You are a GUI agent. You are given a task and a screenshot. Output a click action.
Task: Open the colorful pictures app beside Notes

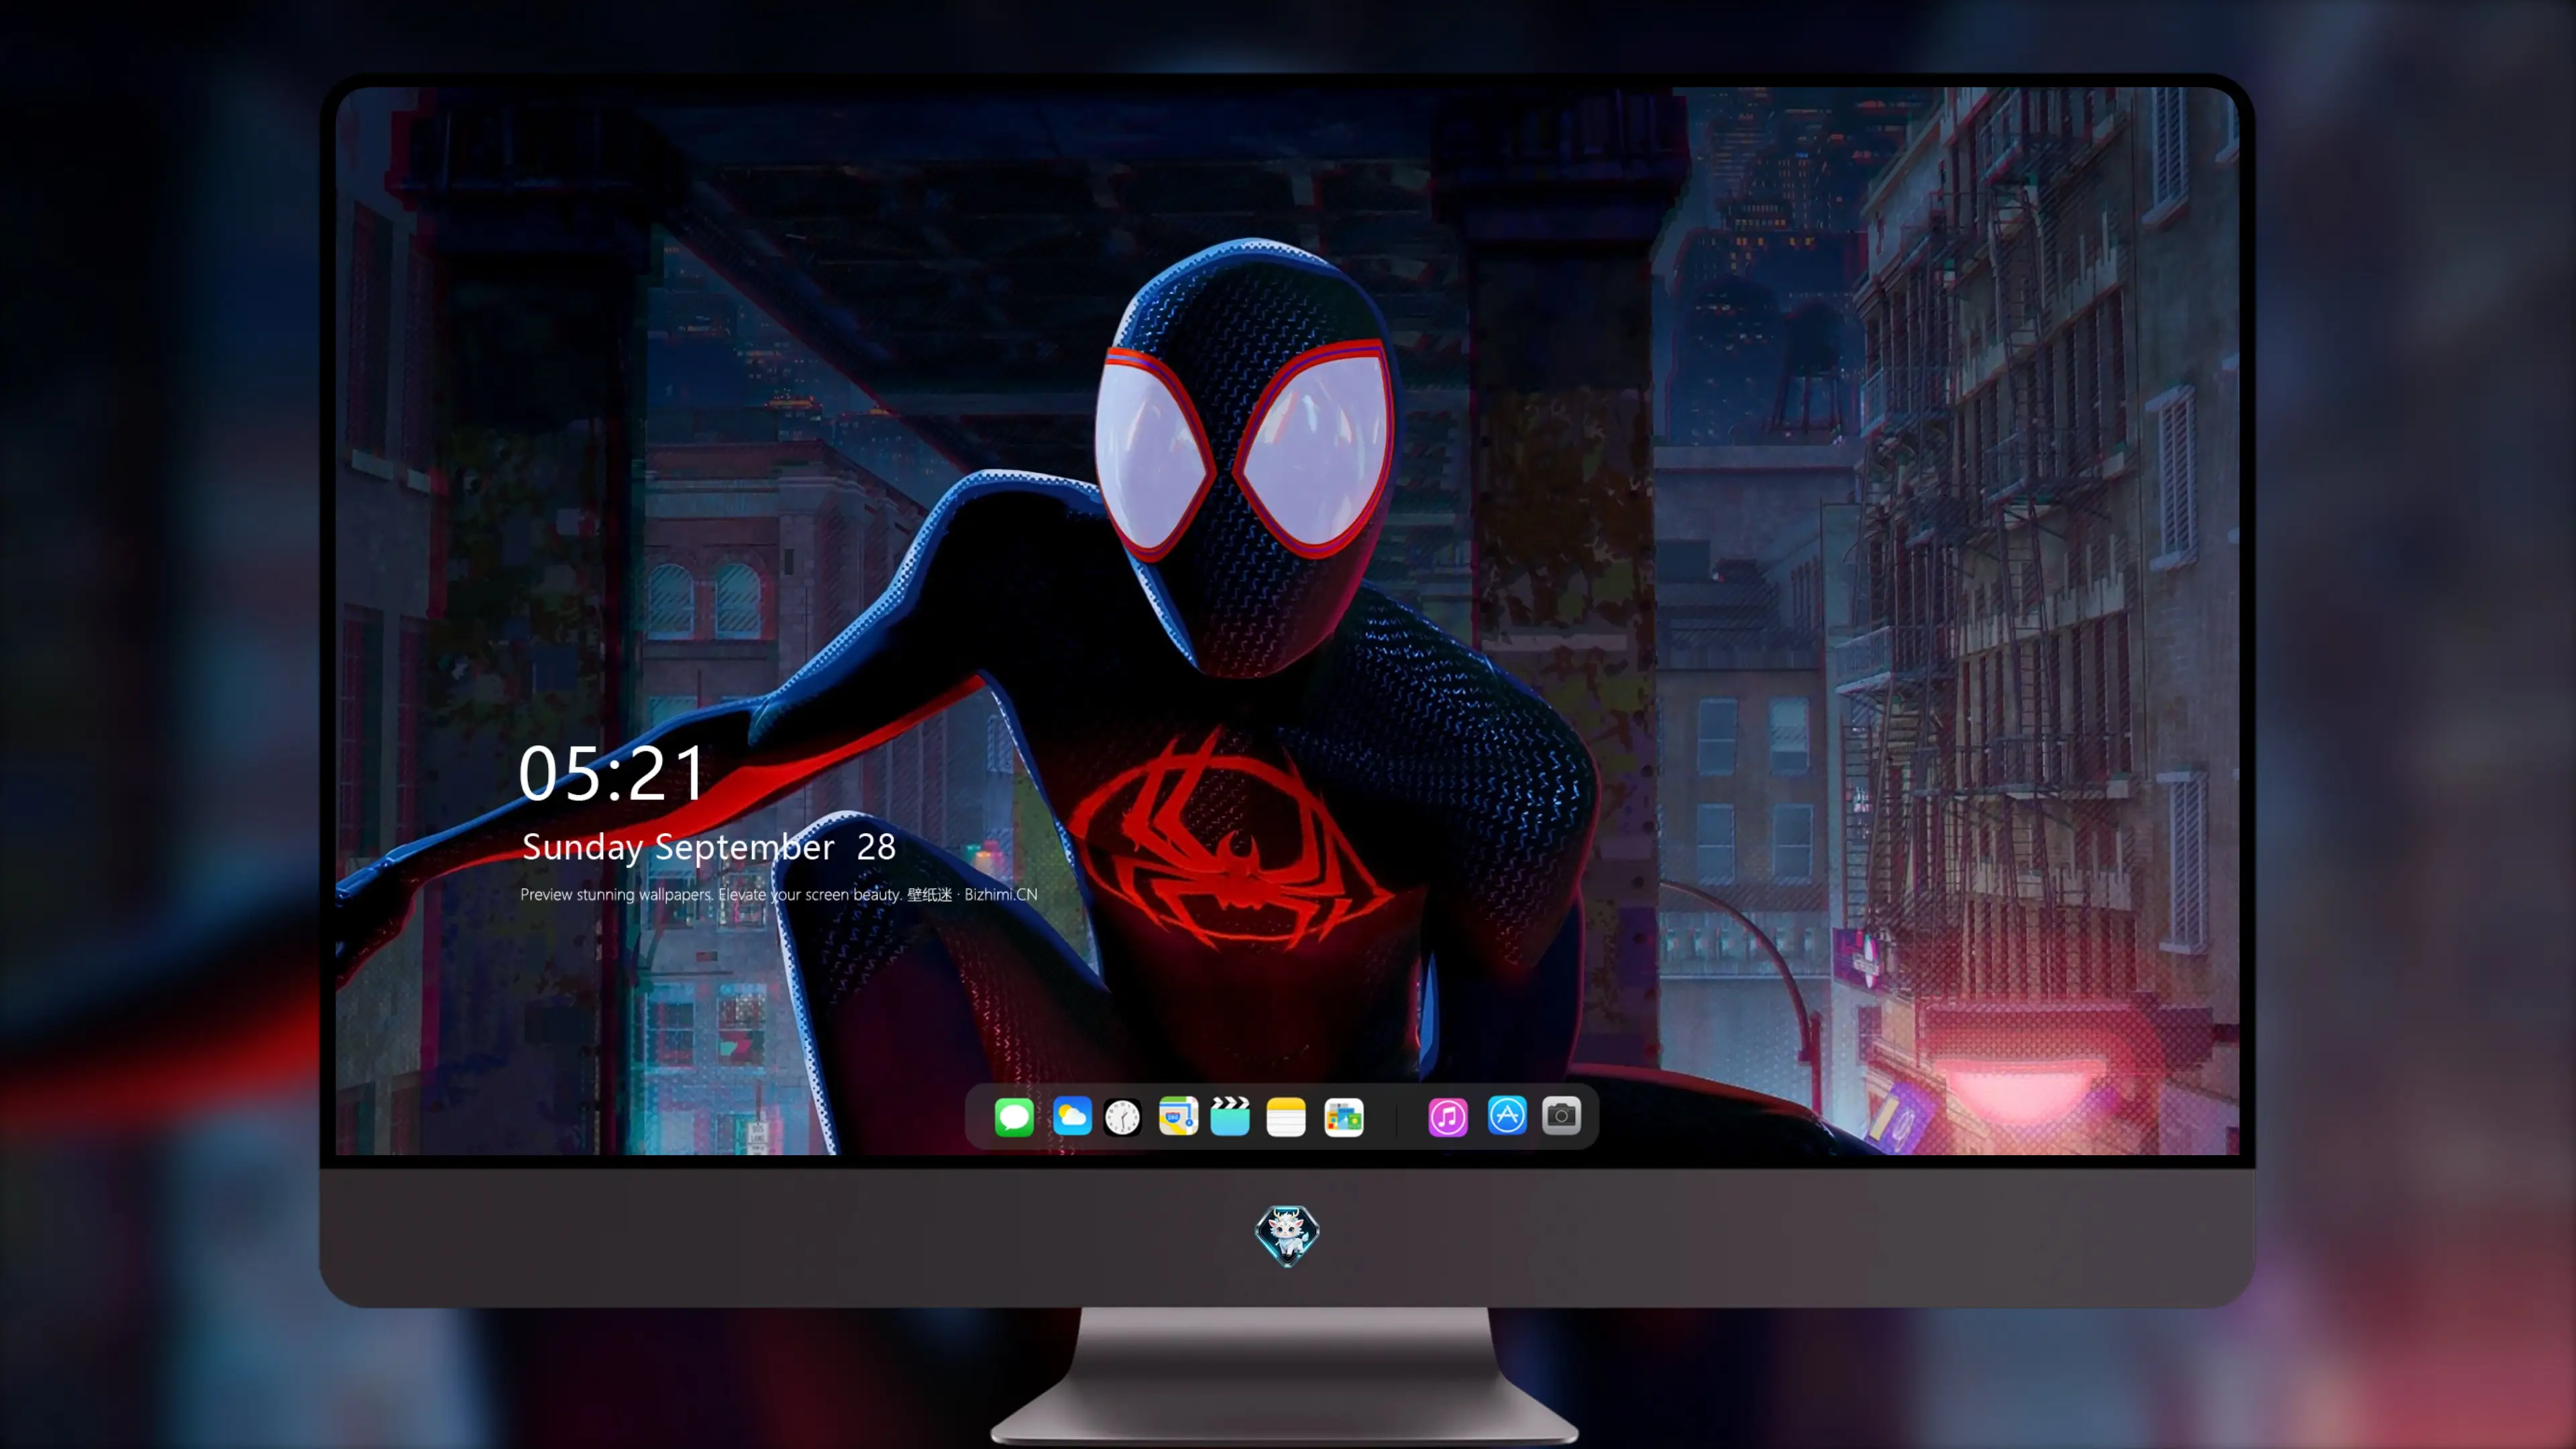point(1344,1117)
